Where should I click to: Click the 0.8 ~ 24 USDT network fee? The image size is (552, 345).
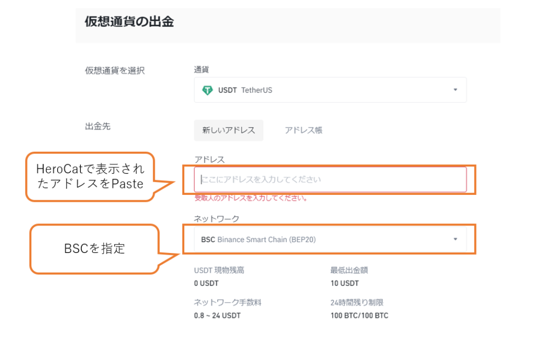tap(217, 315)
